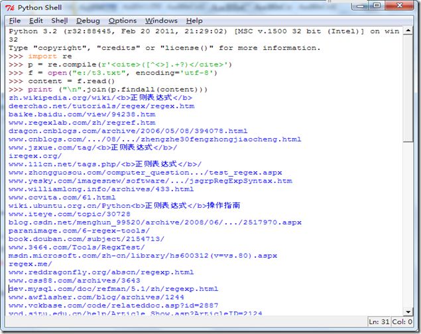Viewport: 421px width, 334px height.
Task: Click the www.zhongguosou.com test_regex.aspx line
Action: [x=145, y=173]
